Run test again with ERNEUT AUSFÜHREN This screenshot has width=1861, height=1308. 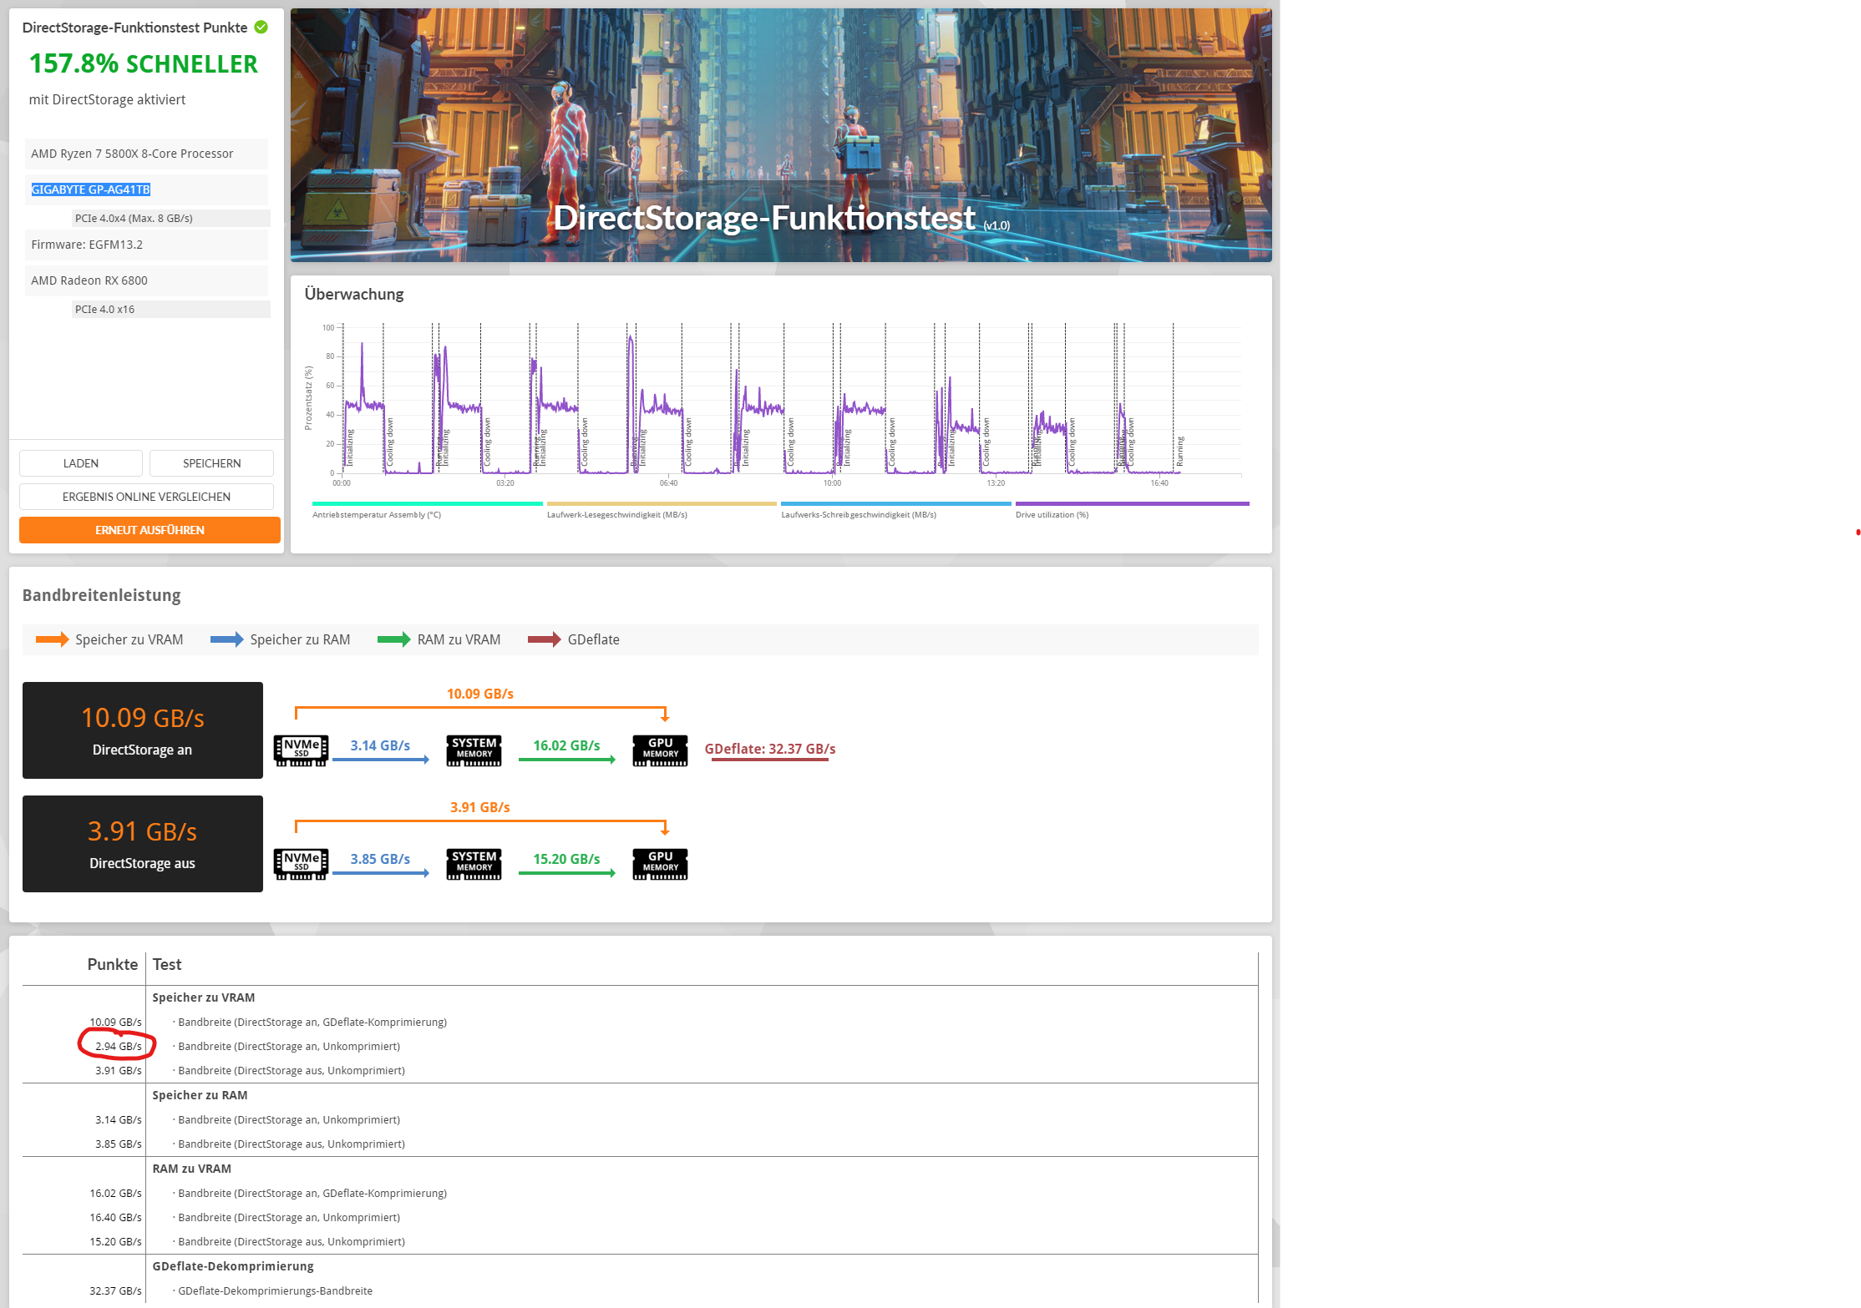[150, 530]
